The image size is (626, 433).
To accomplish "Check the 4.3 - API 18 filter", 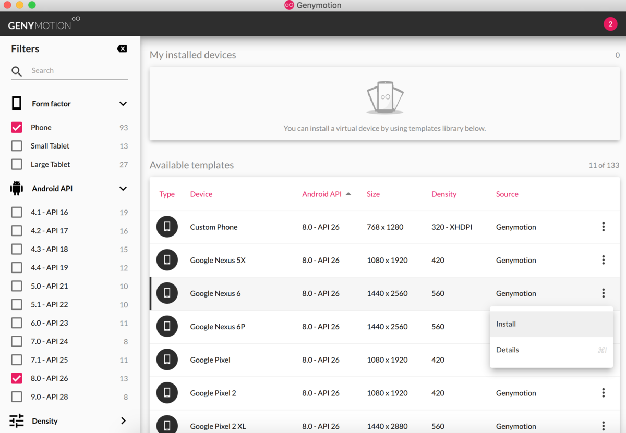I will point(17,249).
